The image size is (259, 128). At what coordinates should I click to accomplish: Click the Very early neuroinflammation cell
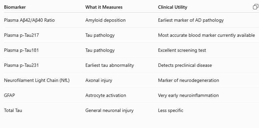pyautogui.click(x=188, y=96)
